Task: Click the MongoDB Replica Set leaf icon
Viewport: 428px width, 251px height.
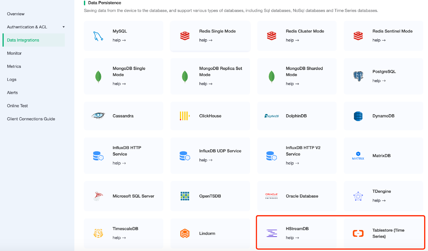Action: click(185, 76)
